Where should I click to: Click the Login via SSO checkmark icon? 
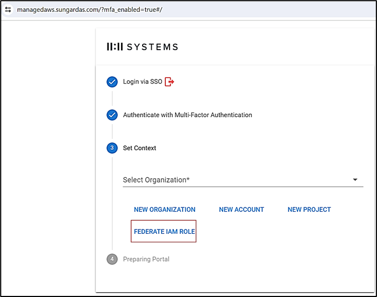[x=112, y=82]
